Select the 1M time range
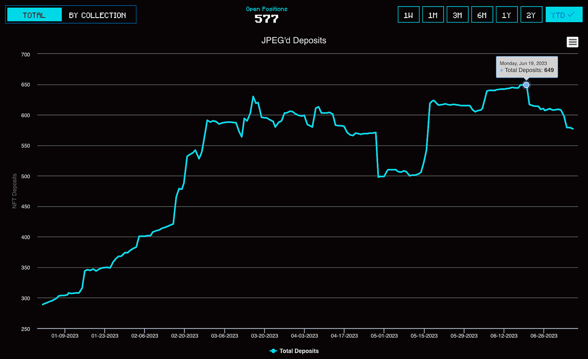The height and width of the screenshot is (359, 588). (x=433, y=15)
